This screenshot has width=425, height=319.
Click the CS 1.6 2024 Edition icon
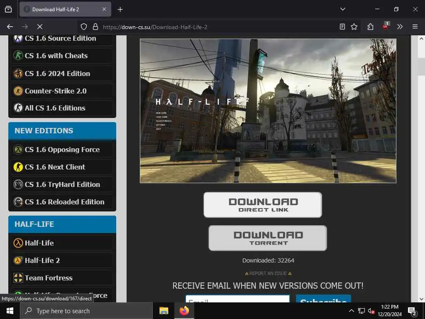[x=18, y=74]
